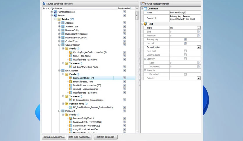Click the IX_EmailAddress_EmailAddress index icon

(71, 100)
